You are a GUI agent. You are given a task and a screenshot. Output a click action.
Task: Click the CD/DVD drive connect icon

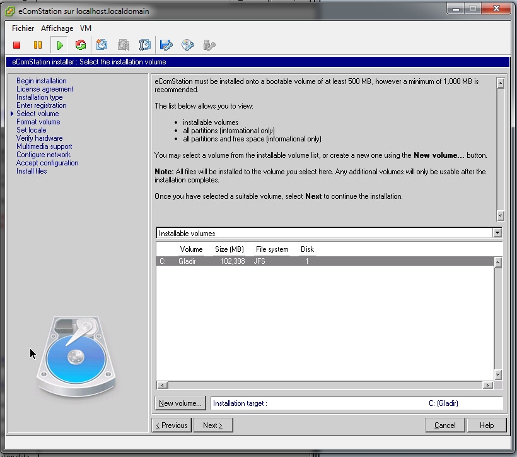[x=187, y=45]
